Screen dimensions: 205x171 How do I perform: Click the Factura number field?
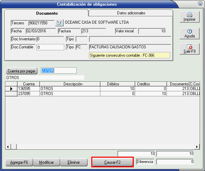coord(93,31)
